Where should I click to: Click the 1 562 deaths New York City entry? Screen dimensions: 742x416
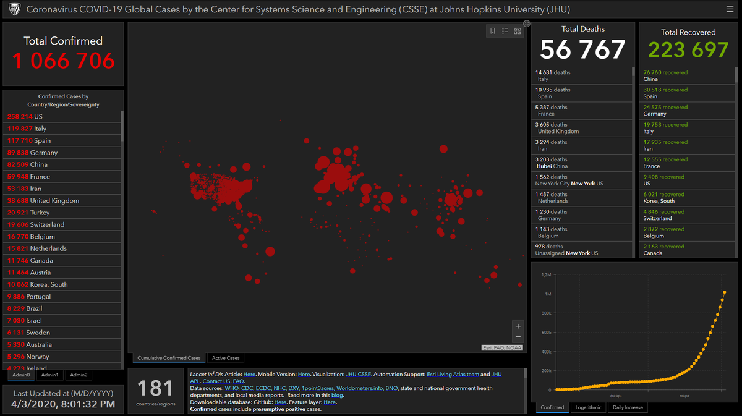pos(582,180)
